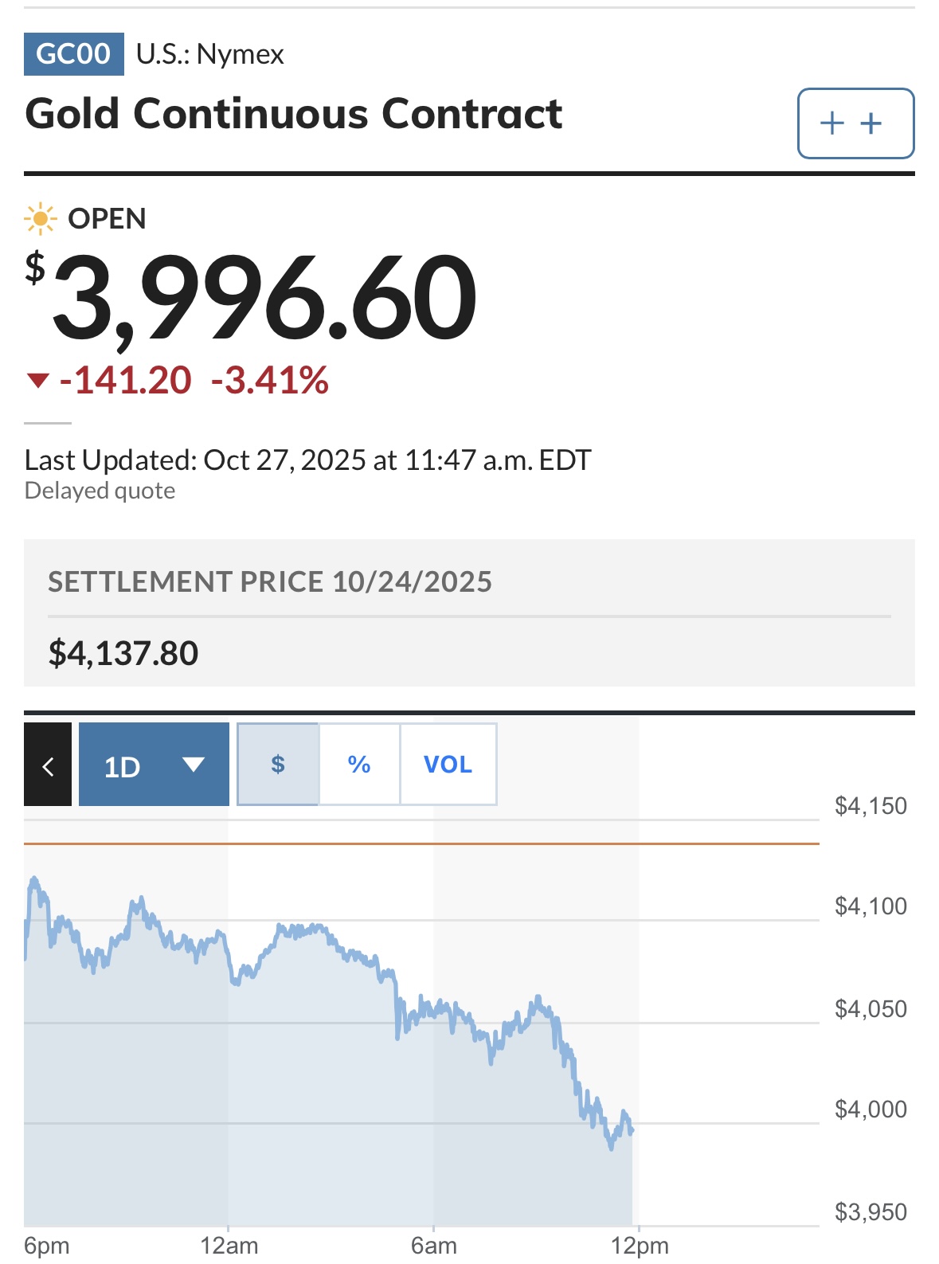Image resolution: width=939 pixels, height=1264 pixels.
Task: Click the $4,000 price axis label
Action: coord(870,1109)
